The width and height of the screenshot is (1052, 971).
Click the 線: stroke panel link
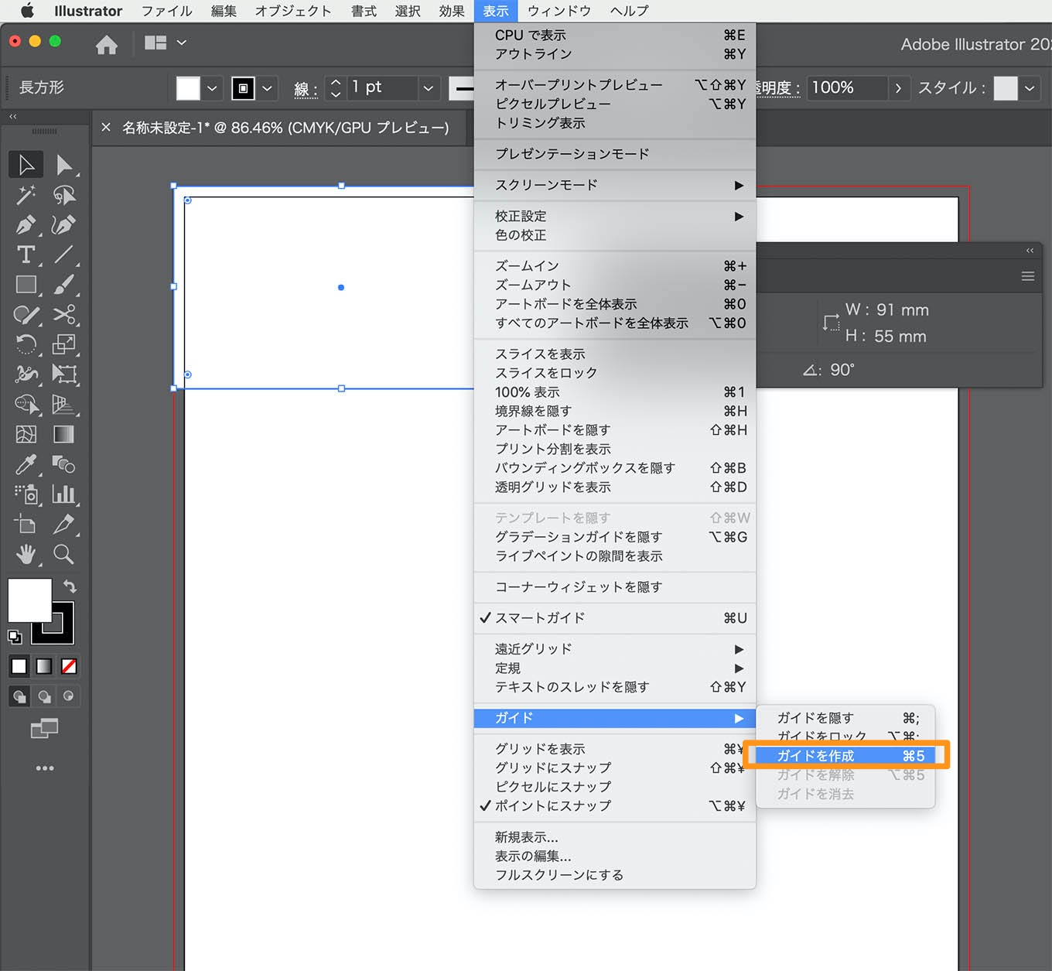click(306, 89)
